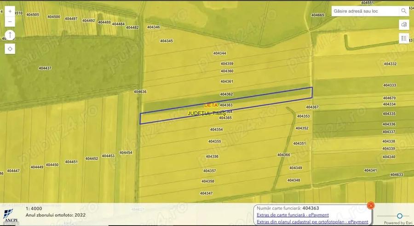Screen dimensions: 414x226
Task: Open the layer list icon
Action: (x=404, y=39)
